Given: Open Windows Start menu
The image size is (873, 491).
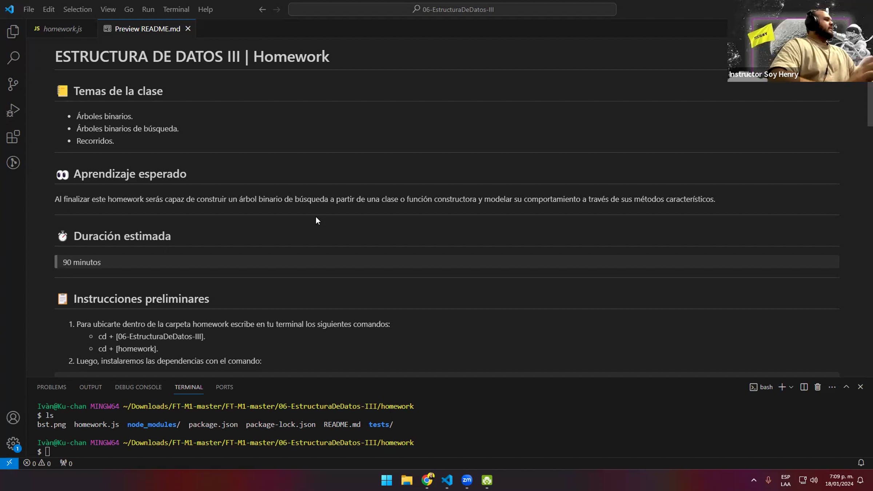Looking at the screenshot, I should 387,480.
